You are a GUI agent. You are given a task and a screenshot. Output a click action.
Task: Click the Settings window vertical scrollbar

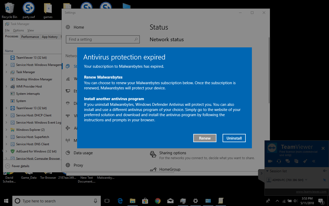[x=269, y=70]
